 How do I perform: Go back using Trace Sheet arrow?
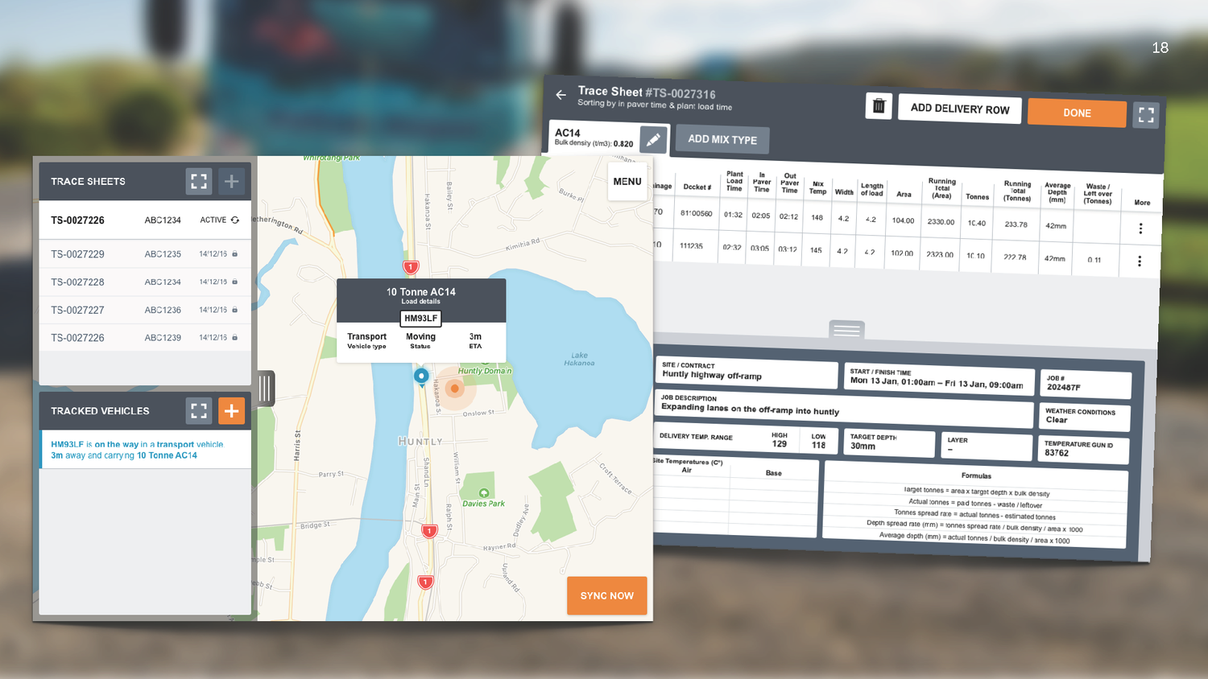coord(561,95)
